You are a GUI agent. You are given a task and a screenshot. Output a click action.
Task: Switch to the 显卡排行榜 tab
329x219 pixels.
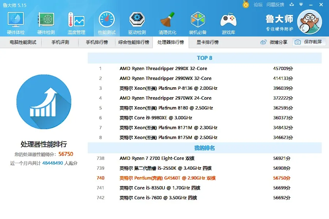[208, 42]
